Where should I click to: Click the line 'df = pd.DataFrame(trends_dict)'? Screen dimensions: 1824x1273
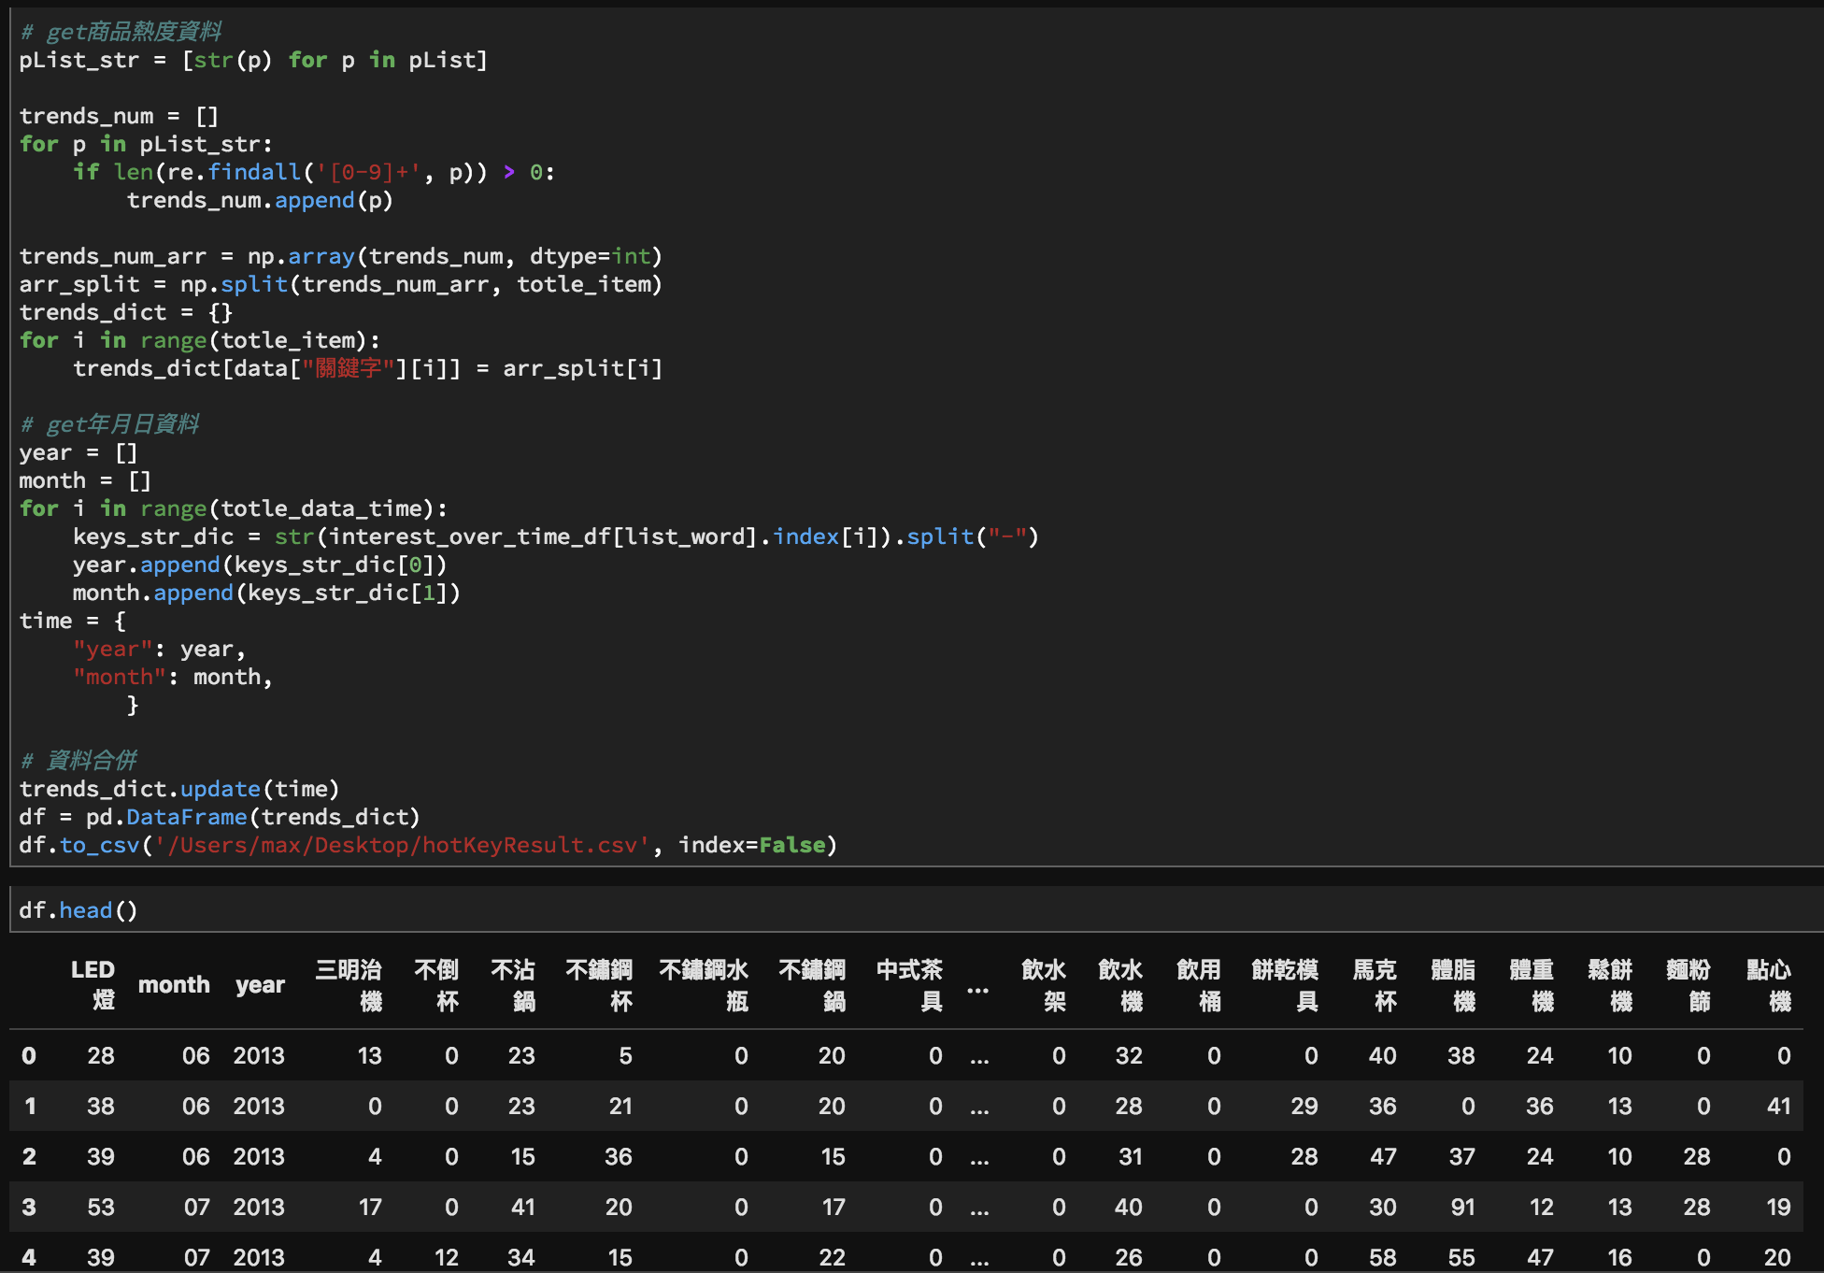coord(220,817)
